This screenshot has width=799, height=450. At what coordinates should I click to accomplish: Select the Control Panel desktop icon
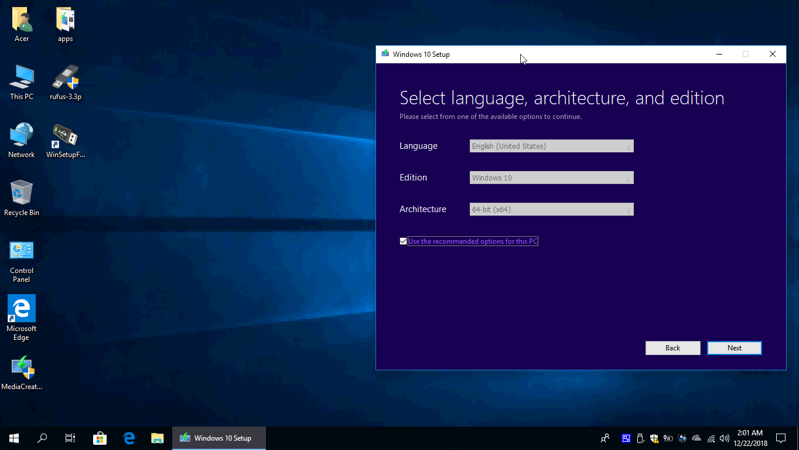[22, 261]
